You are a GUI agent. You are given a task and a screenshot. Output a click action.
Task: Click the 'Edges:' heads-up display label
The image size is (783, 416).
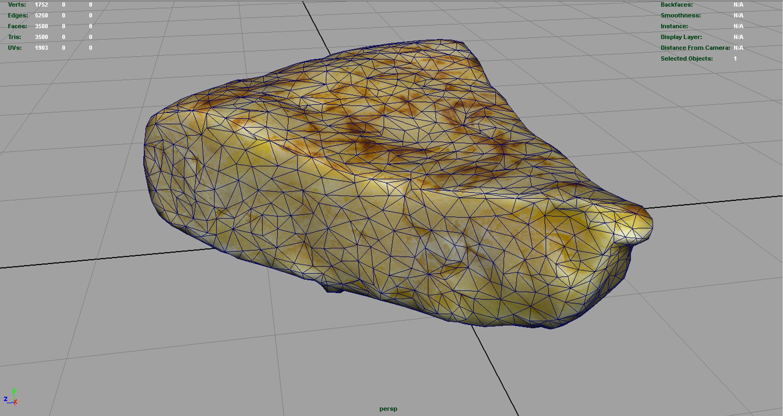click(x=18, y=15)
